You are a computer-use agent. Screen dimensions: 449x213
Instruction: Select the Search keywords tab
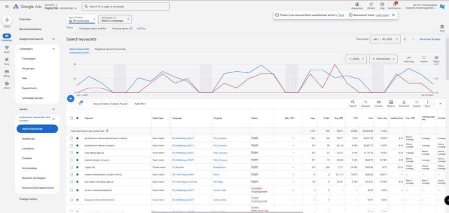tap(79, 49)
